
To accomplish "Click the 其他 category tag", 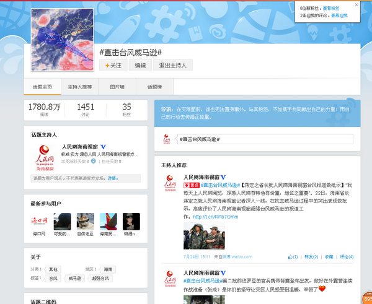I will pos(53,269).
